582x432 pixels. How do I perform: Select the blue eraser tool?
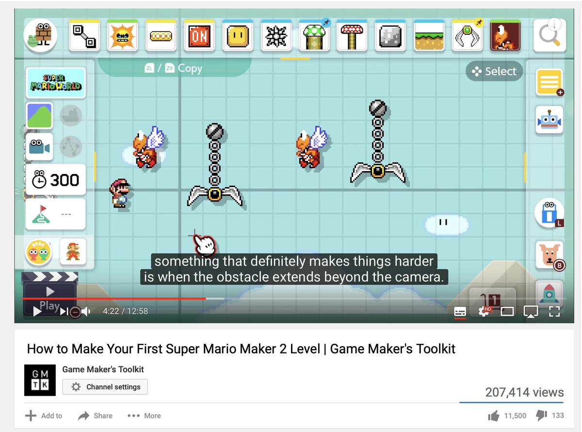[550, 213]
